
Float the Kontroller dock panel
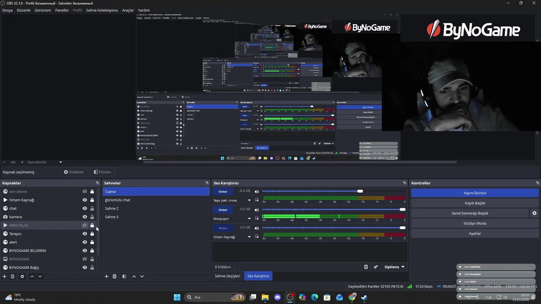click(537, 183)
